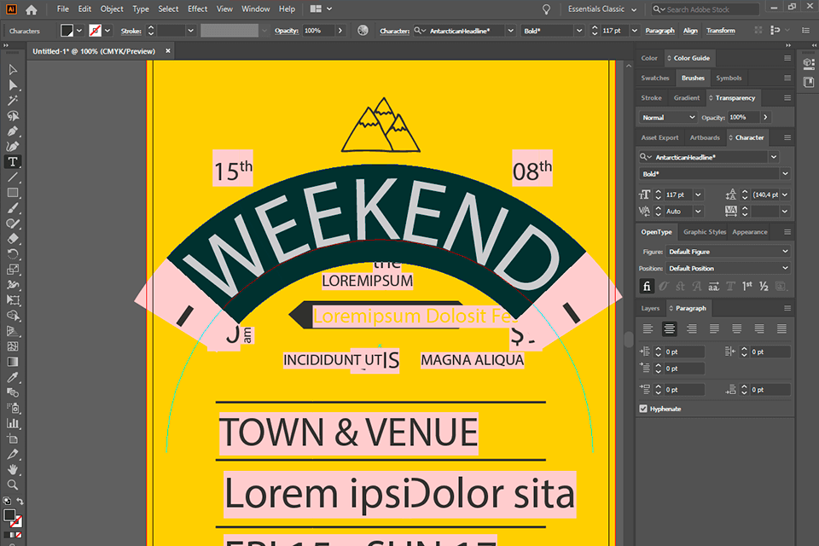The image size is (819, 546).
Task: Swap fill and stroke colors
Action: point(20,502)
